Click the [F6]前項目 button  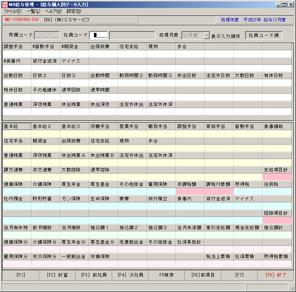[x=203, y=275]
